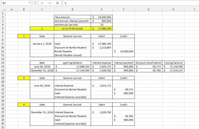199x129 pixels.
Task: Click the yellow 'price of the bonds' cell
Action: [x=72, y=28]
